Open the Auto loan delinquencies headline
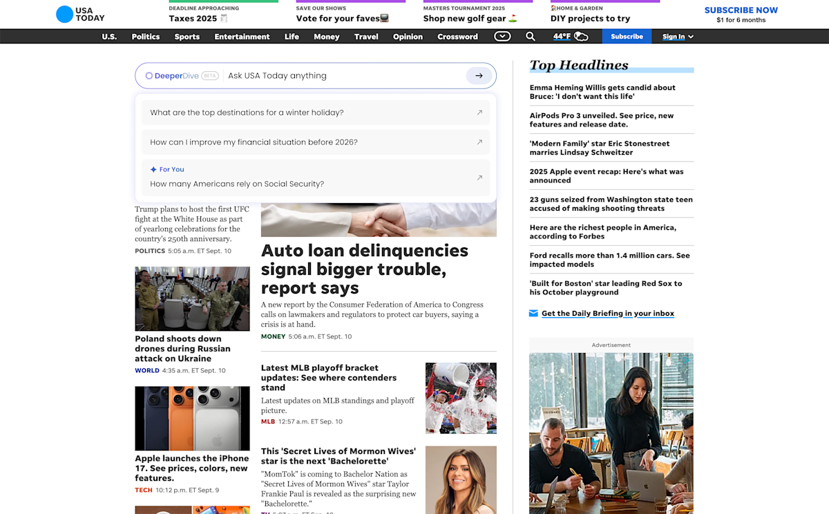The image size is (829, 514). click(x=364, y=269)
